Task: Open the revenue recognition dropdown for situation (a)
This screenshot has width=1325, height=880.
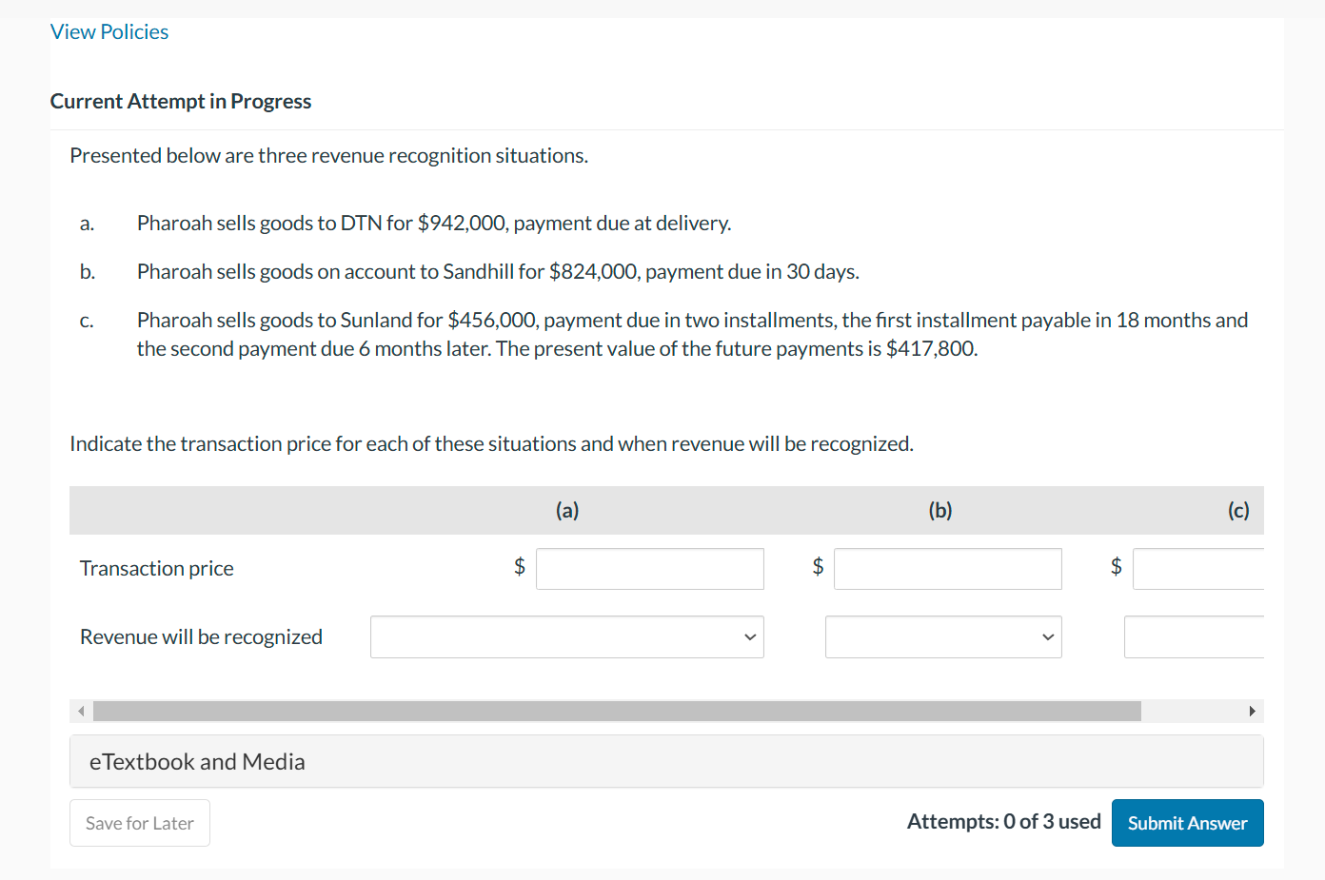Action: (566, 636)
